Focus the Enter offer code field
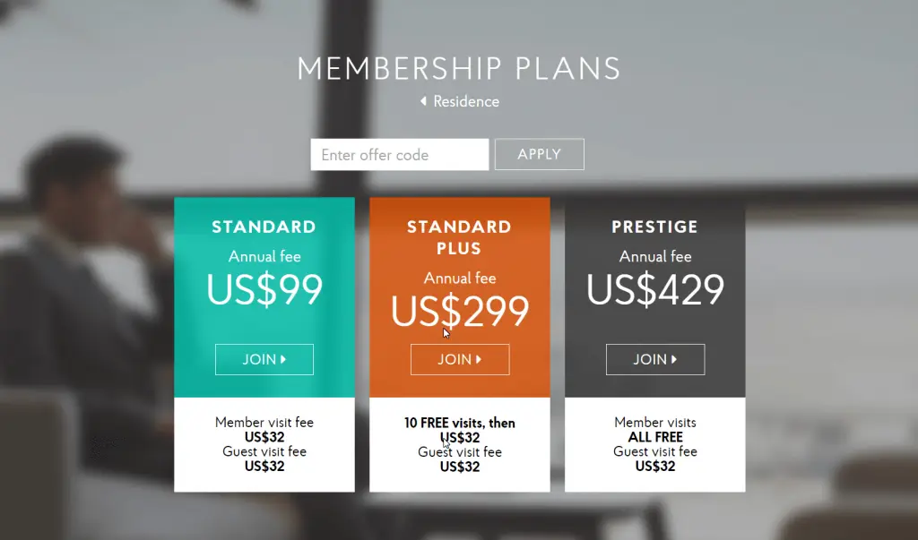 click(x=399, y=155)
